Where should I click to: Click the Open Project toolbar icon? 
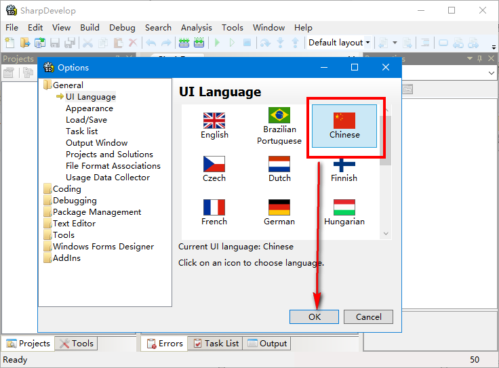[40, 42]
